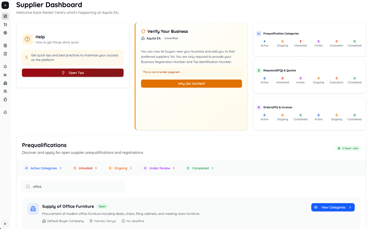Screen dimensions: 370x229
Task: Expand the Active Categories filter chevron
Action: tap(61, 168)
